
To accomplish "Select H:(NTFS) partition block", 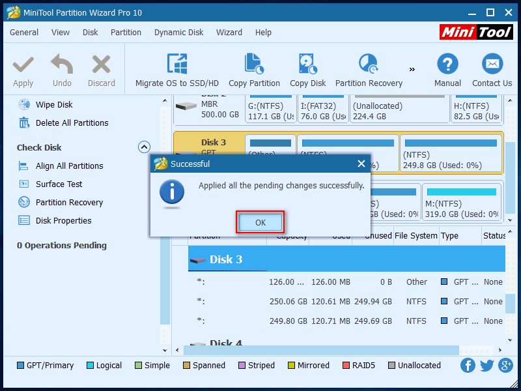I will click(x=476, y=109).
